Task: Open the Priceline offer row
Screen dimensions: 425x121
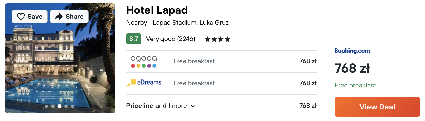Action: pyautogui.click(x=221, y=106)
